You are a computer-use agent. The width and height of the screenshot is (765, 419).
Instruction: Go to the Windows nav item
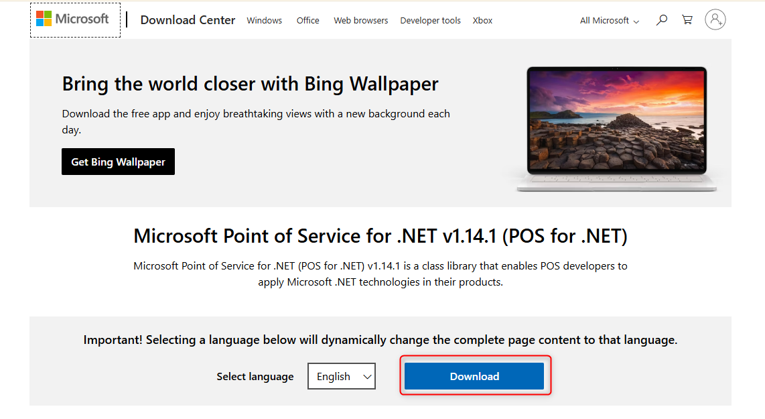264,21
